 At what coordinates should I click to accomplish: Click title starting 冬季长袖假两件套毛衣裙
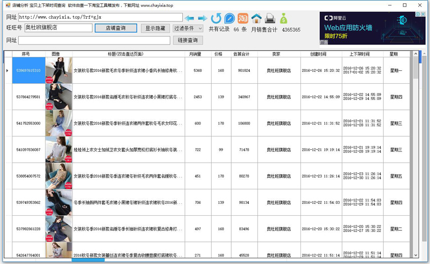(x=128, y=203)
